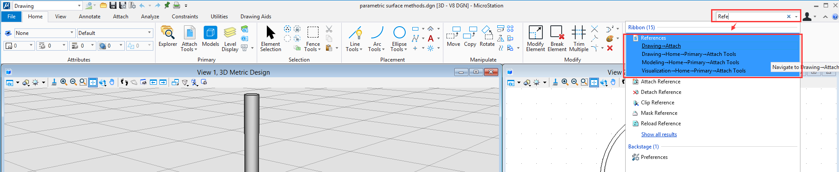Click Walk footprints icon in View 1 toolbar
The image size is (839, 172).
click(x=124, y=82)
